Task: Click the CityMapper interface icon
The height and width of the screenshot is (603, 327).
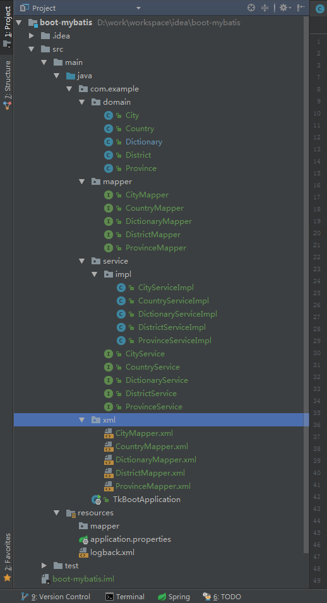Action: point(109,195)
